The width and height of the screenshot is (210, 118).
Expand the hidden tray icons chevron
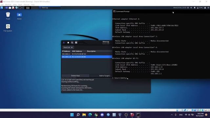(x=172, y=115)
